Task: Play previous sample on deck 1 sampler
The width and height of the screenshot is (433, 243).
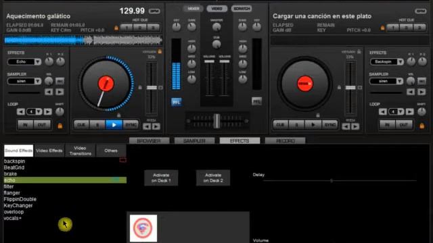Action: pyautogui.click(x=49, y=92)
